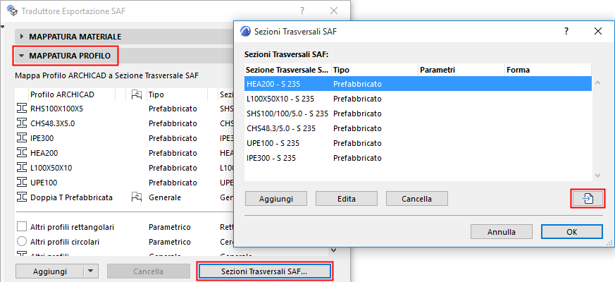
Task: Select IPE300 profile in mapping list
Action: point(125,138)
